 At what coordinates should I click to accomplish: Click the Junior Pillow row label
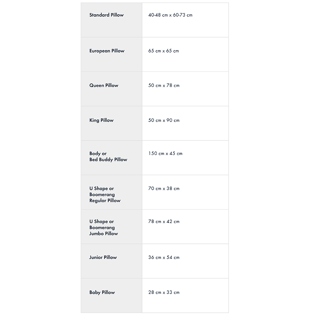point(103,257)
